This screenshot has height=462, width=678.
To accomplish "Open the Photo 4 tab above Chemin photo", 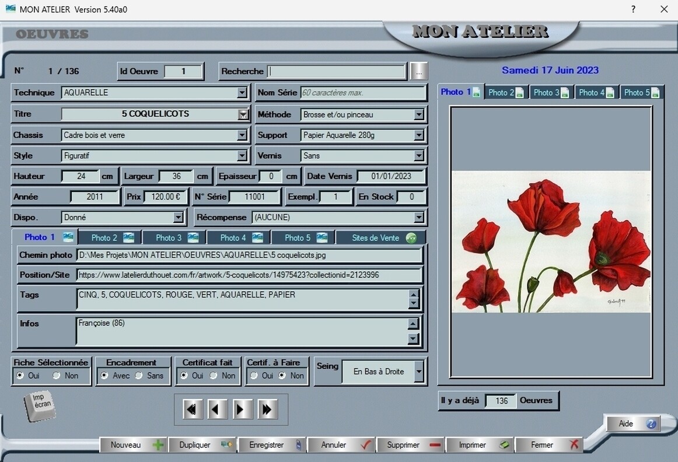I will point(239,237).
